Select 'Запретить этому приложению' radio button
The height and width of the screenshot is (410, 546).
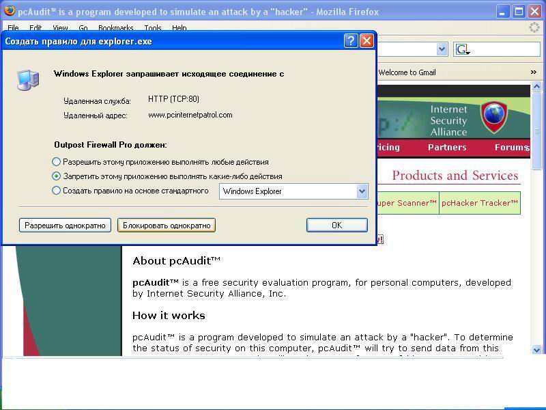(56, 176)
